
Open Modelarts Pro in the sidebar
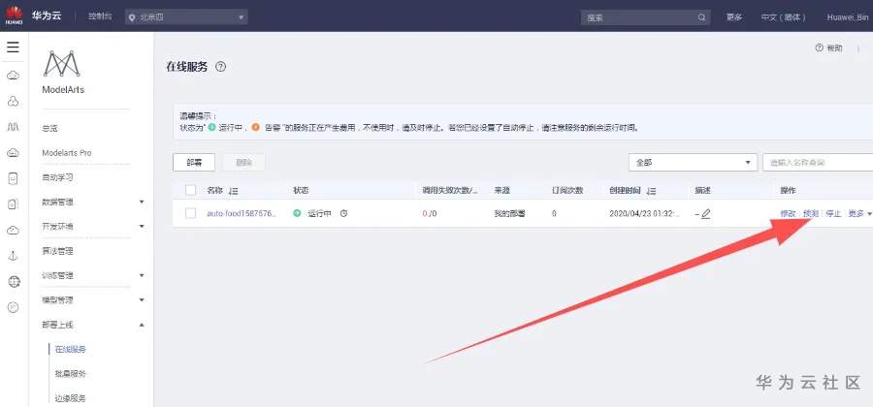click(67, 153)
